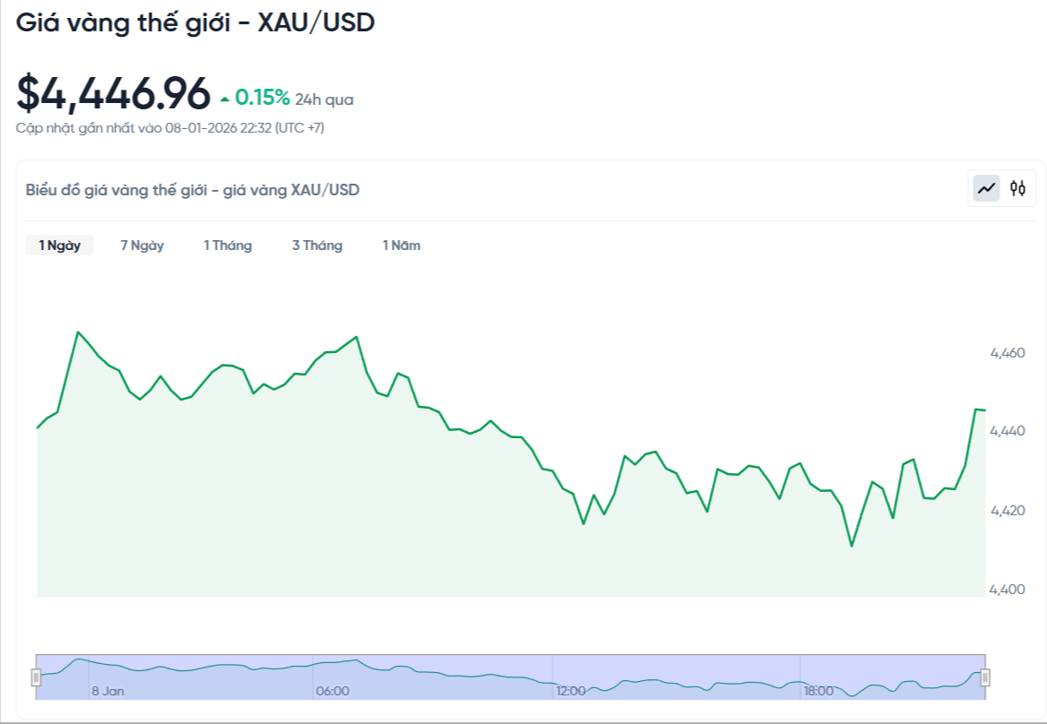Show the 3 Tháng price range
1047x724 pixels.
(317, 246)
